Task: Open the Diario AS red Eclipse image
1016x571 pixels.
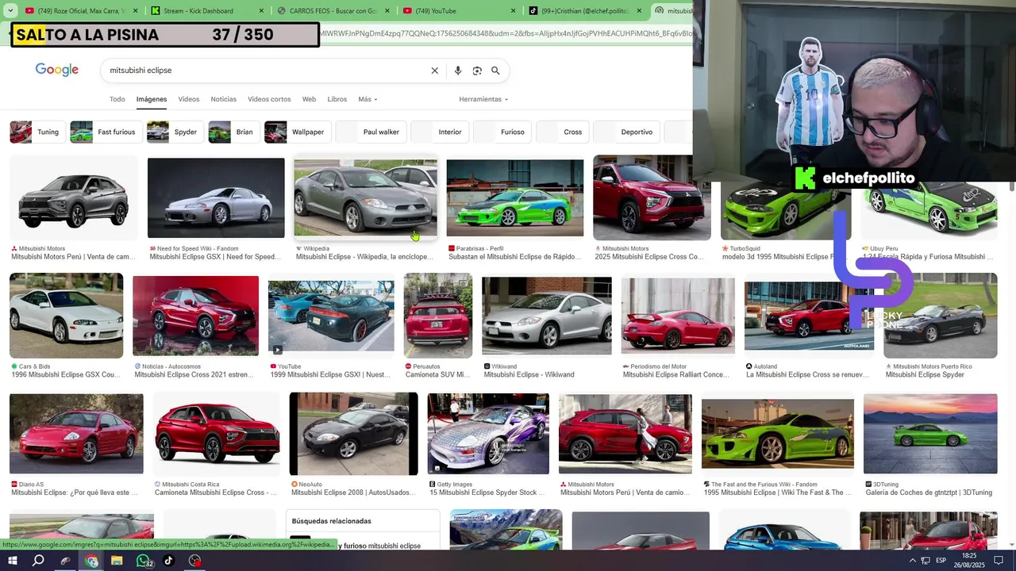Action: click(x=76, y=434)
